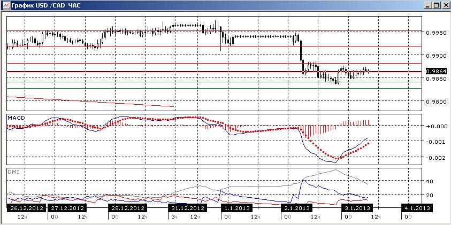Select the 2.1.2013 date marker
This screenshot has height=225, width=451.
(297, 208)
